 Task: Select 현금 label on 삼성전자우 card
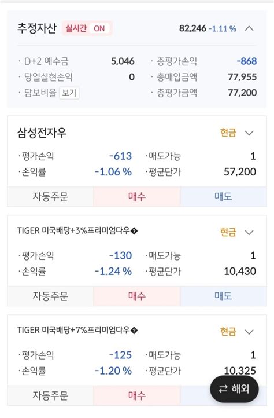228,133
